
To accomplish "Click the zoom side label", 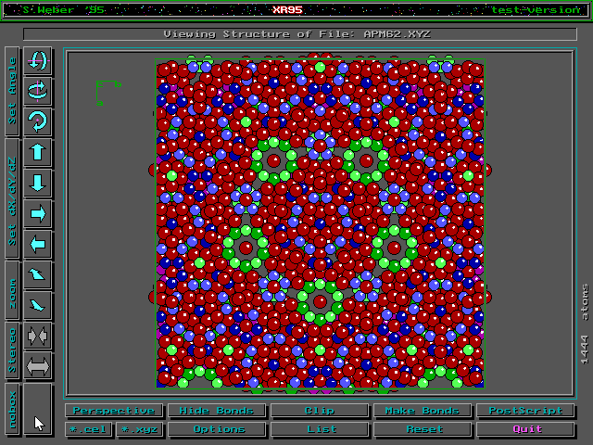I will pyautogui.click(x=12, y=290).
